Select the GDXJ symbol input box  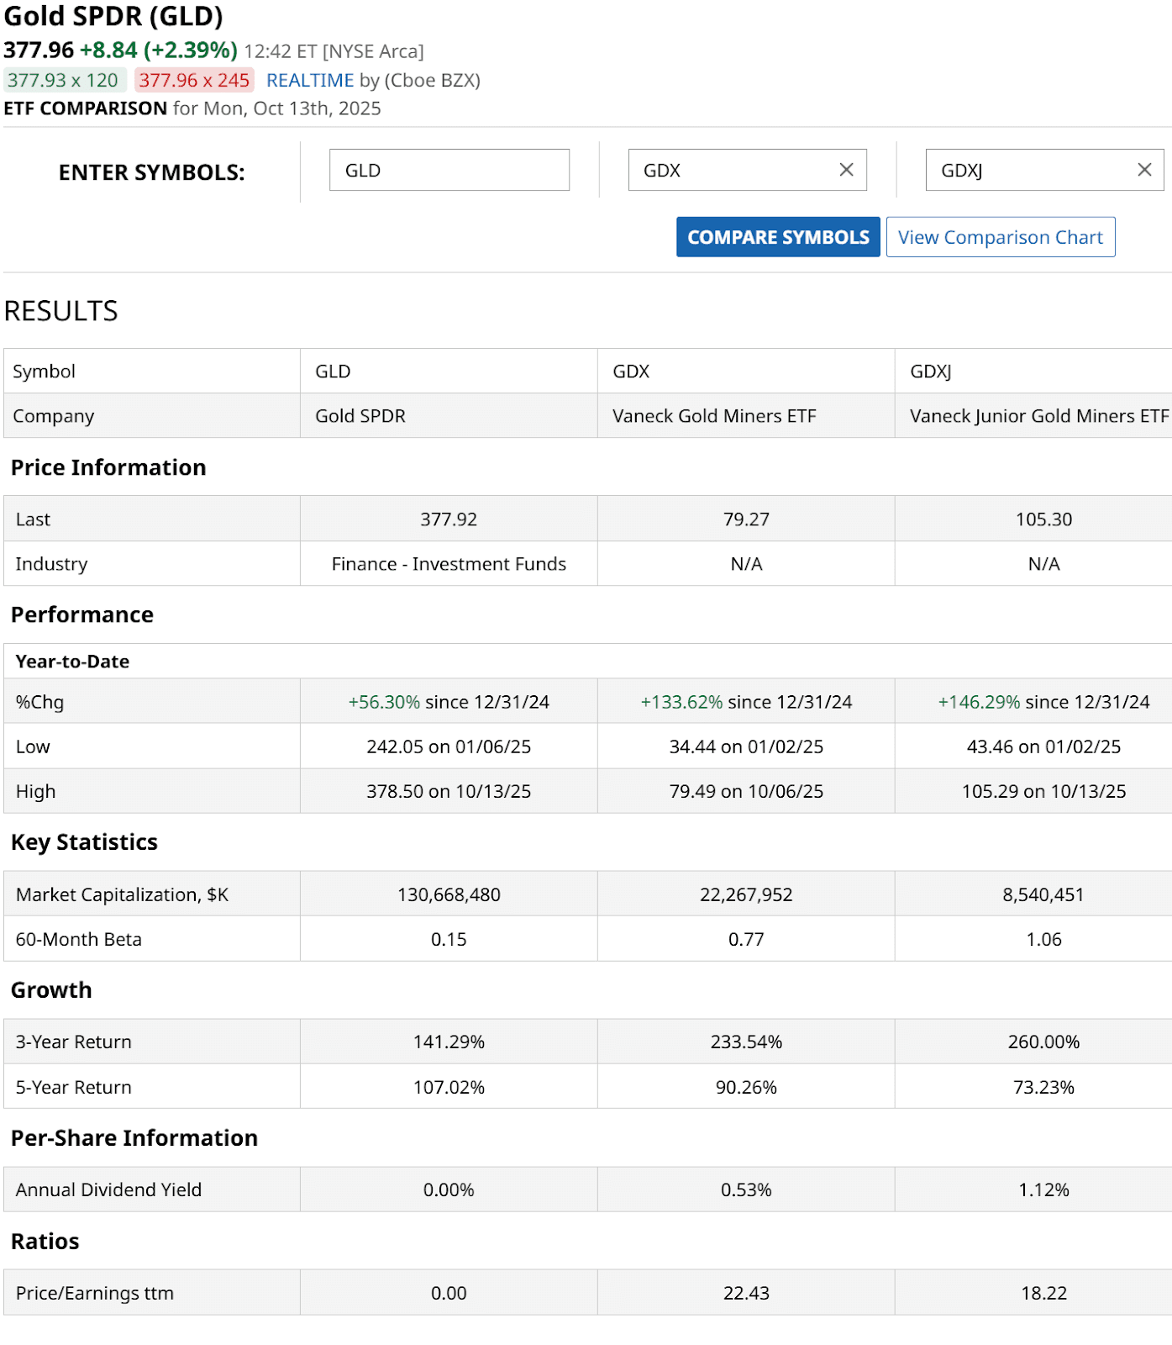point(1029,170)
